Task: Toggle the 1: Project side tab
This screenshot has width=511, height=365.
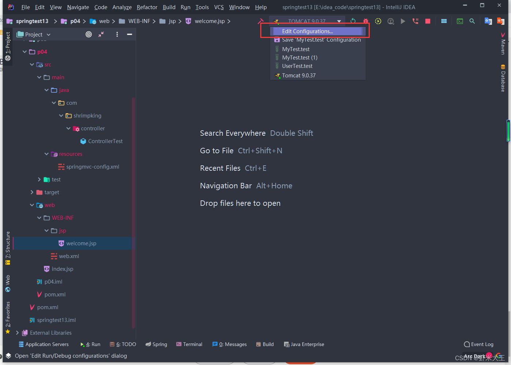Action: pos(8,46)
